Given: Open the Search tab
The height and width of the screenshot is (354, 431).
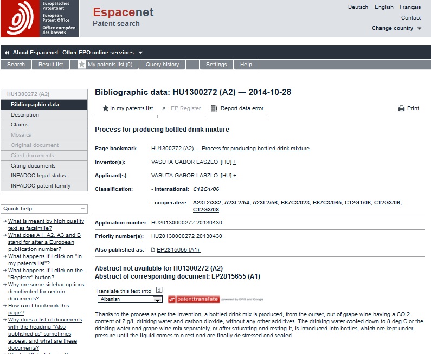Looking at the screenshot, I should click(x=16, y=65).
